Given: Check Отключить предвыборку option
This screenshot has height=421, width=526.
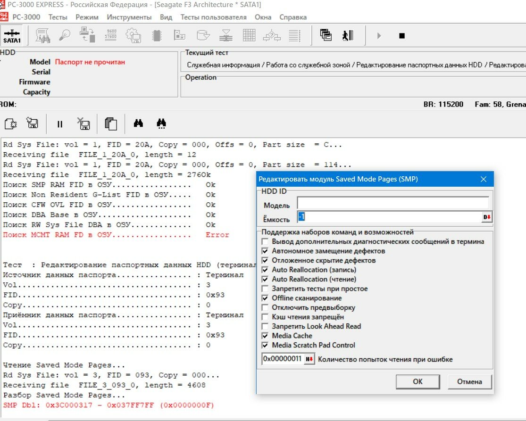Looking at the screenshot, I should click(265, 307).
